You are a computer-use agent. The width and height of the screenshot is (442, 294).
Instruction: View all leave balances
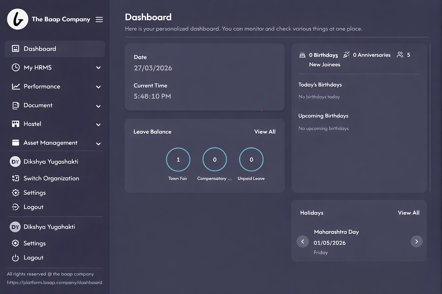pos(265,132)
